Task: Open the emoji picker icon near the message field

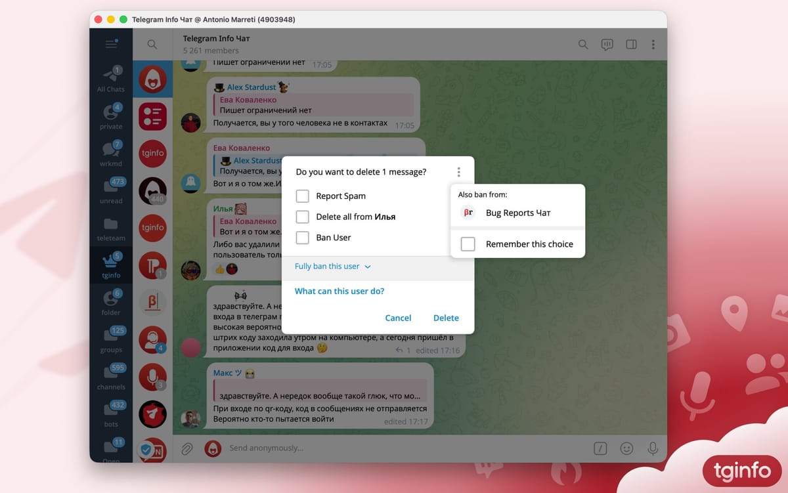Action: (626, 448)
